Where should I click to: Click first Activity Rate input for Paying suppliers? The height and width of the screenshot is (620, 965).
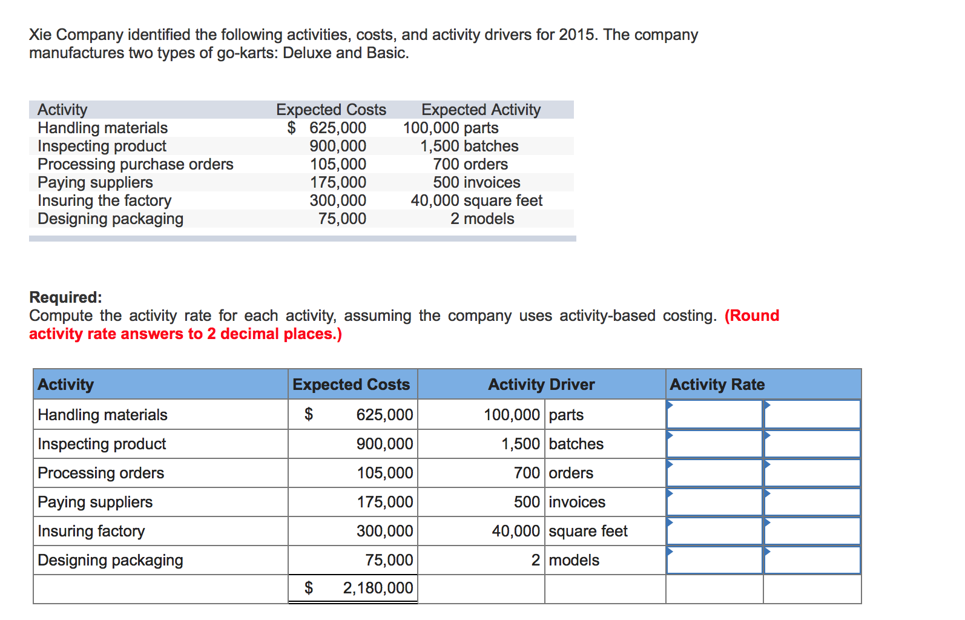click(714, 502)
